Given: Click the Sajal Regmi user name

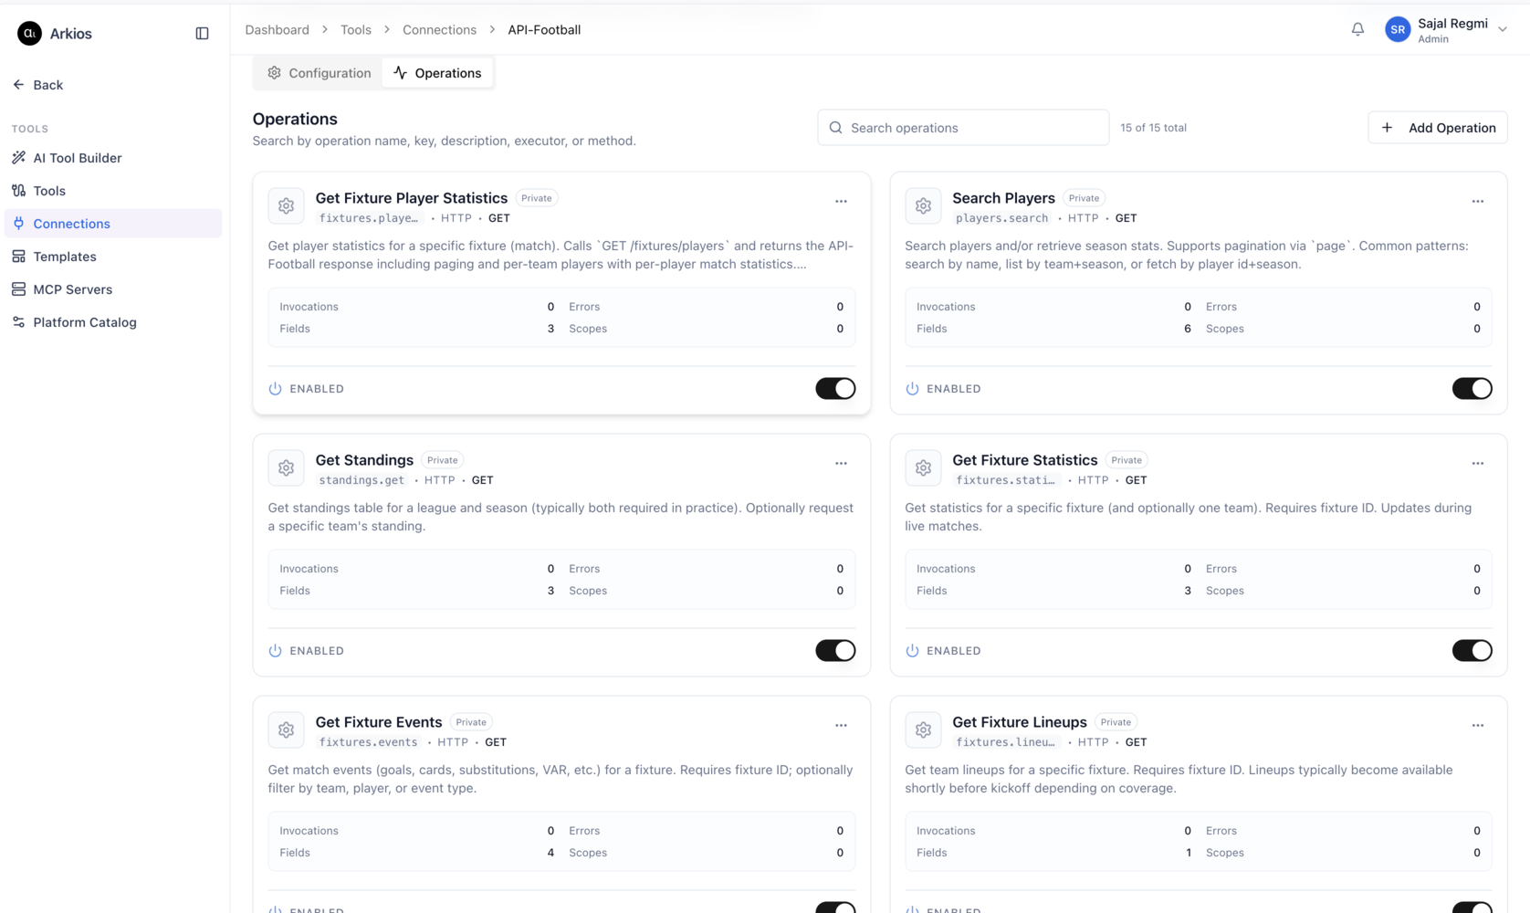Looking at the screenshot, I should coord(1452,24).
